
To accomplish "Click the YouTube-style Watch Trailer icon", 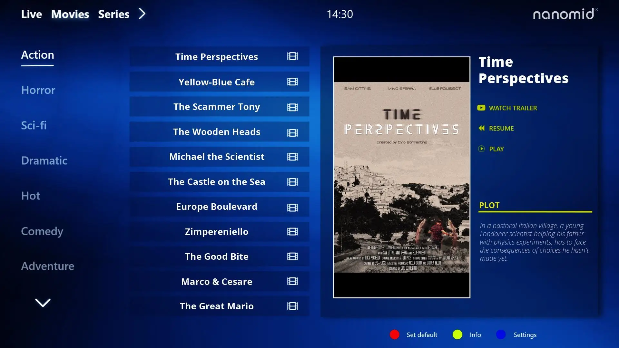I will [x=481, y=108].
